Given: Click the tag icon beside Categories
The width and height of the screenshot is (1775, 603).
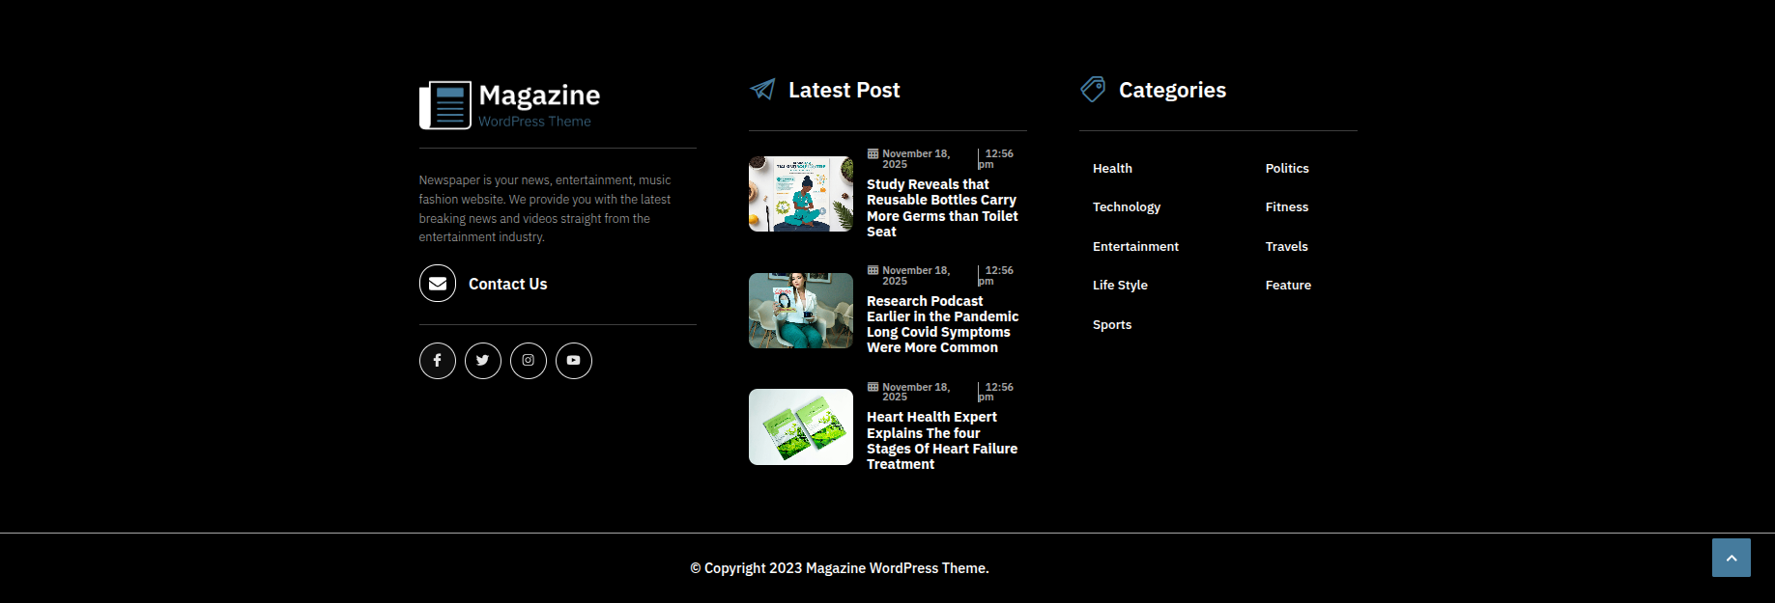Looking at the screenshot, I should [x=1093, y=90].
